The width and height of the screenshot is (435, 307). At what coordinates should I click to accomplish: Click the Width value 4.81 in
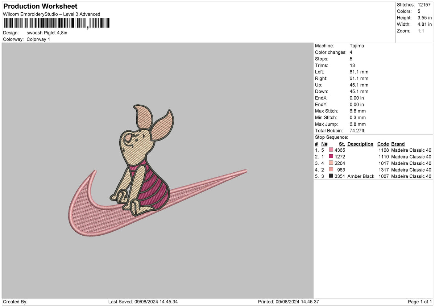tap(424, 24)
